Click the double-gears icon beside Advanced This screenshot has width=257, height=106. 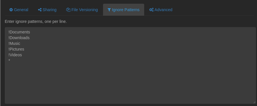pyautogui.click(x=151, y=10)
